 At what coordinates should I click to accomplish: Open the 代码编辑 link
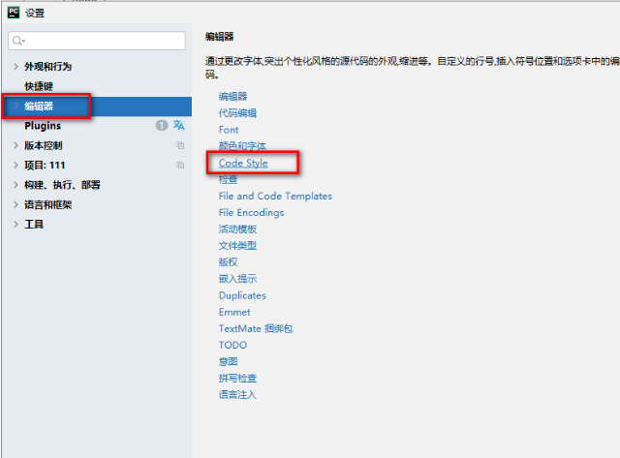pyautogui.click(x=237, y=113)
